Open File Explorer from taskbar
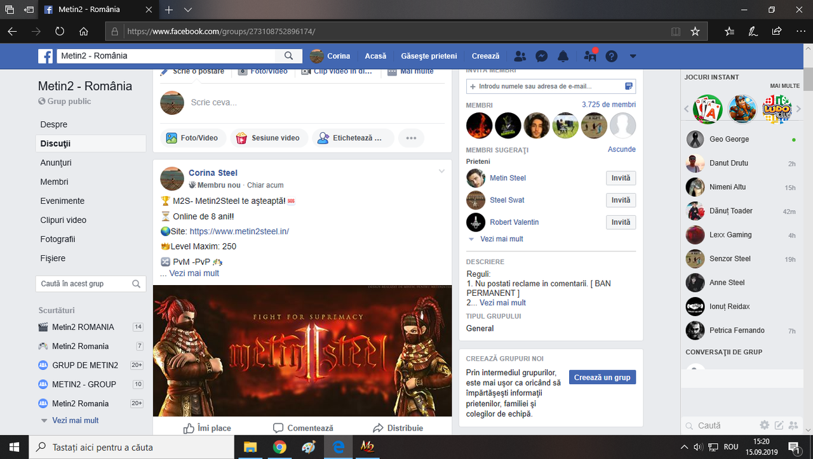Viewport: 813px width, 459px height. [x=250, y=447]
